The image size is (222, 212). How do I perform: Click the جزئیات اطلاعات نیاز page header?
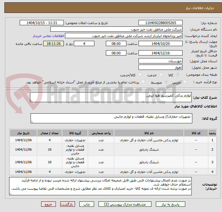coord(200,8)
